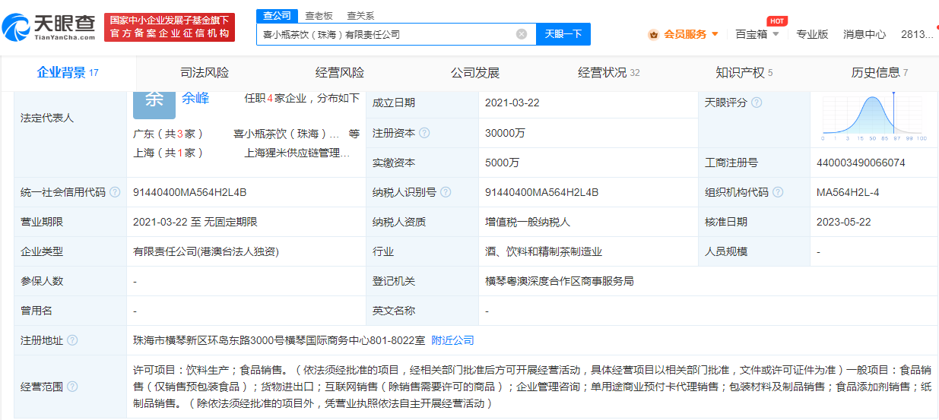Screen dimensions: 939x420
Task: Expand the 会员服务 dropdown arrow
Action: coord(715,34)
